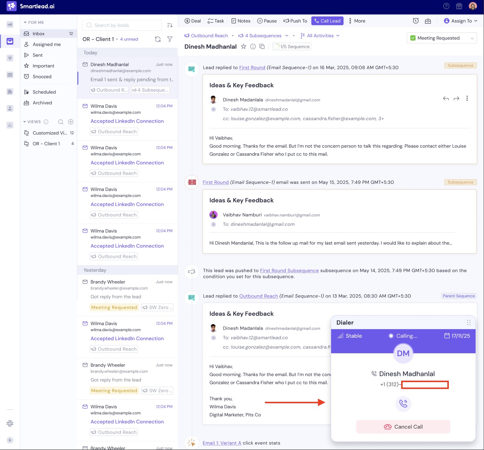Image resolution: width=484 pixels, height=450 pixels.
Task: Open the More options menu
Action: click(357, 21)
